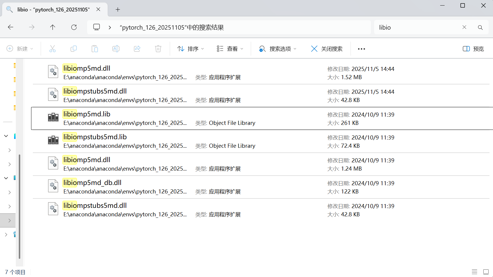Maximize the Explorer window
The image size is (493, 277).
tap(463, 6)
